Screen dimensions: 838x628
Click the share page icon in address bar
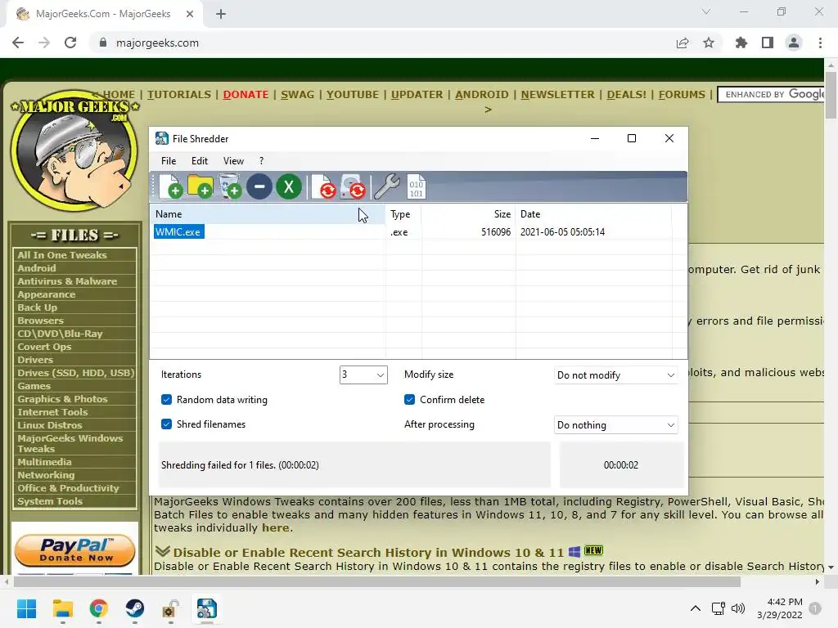point(683,43)
